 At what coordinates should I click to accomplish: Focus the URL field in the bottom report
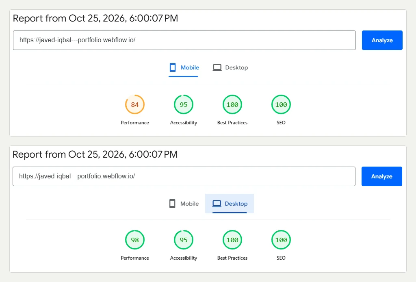click(x=184, y=176)
